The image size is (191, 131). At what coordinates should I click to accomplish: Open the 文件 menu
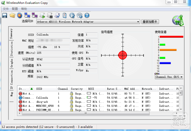(6, 9)
